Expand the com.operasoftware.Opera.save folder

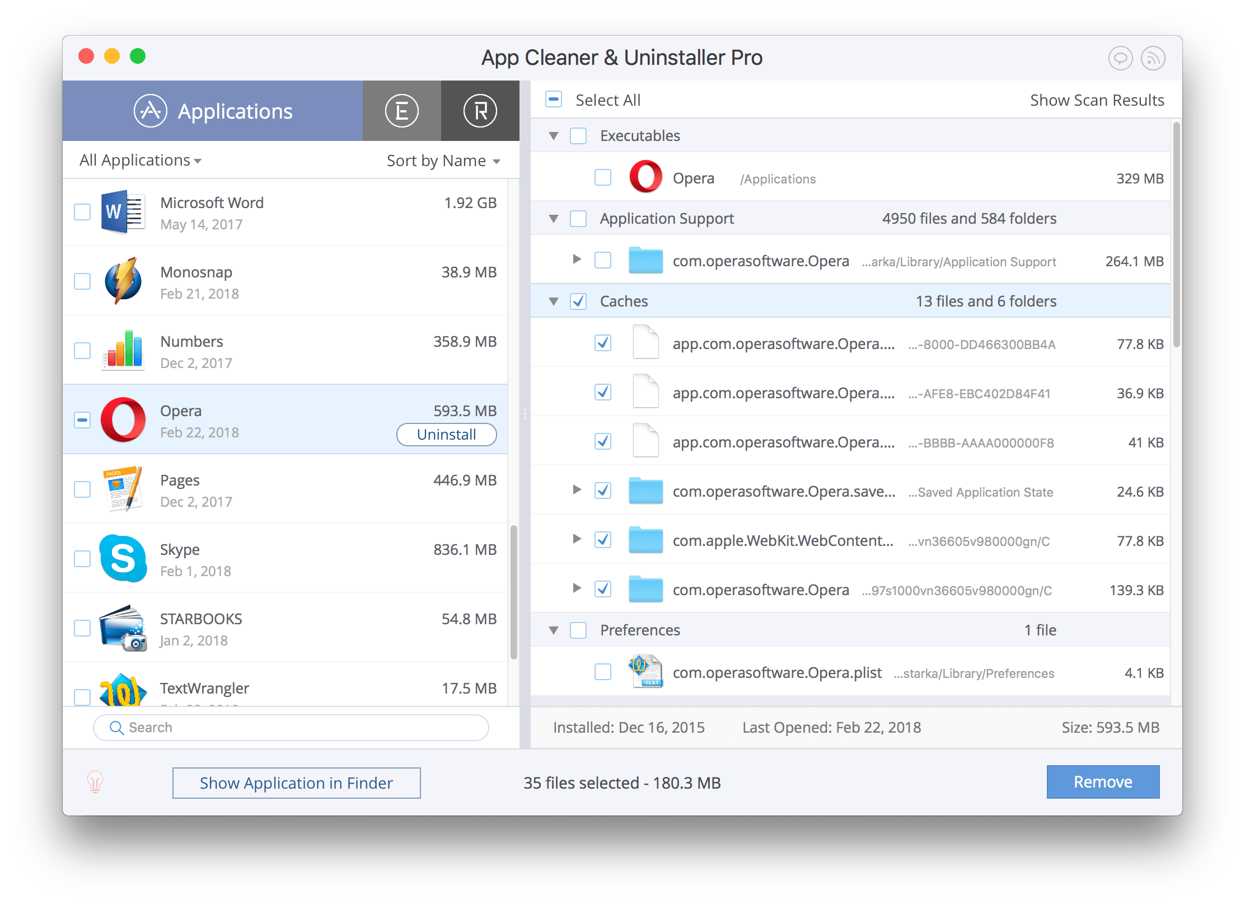(571, 492)
